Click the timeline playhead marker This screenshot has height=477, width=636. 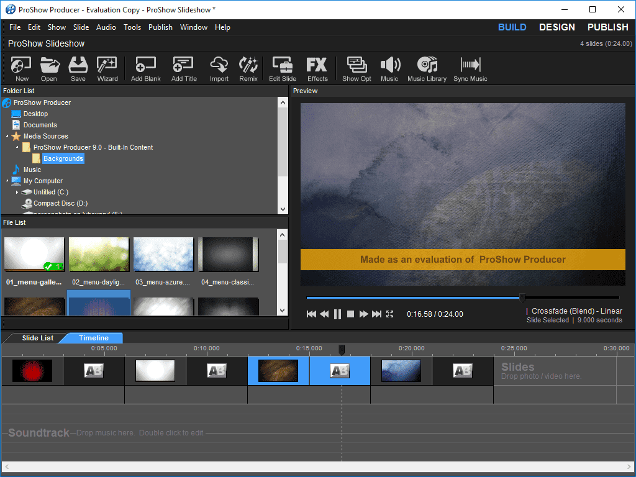[342, 350]
